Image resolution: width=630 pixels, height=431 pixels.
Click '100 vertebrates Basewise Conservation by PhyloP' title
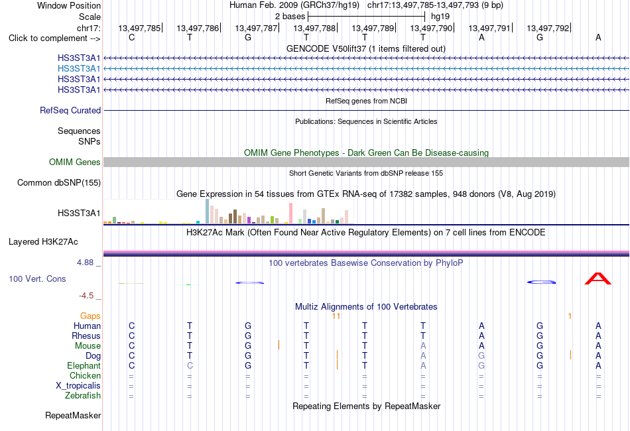tap(365, 263)
